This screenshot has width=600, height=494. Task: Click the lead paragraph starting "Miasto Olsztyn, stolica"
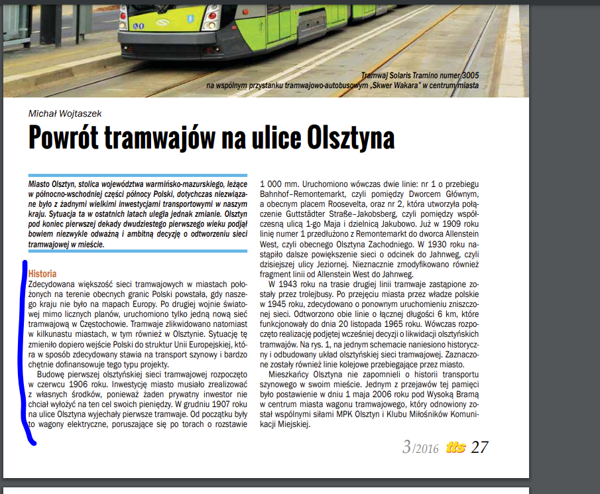[138, 214]
